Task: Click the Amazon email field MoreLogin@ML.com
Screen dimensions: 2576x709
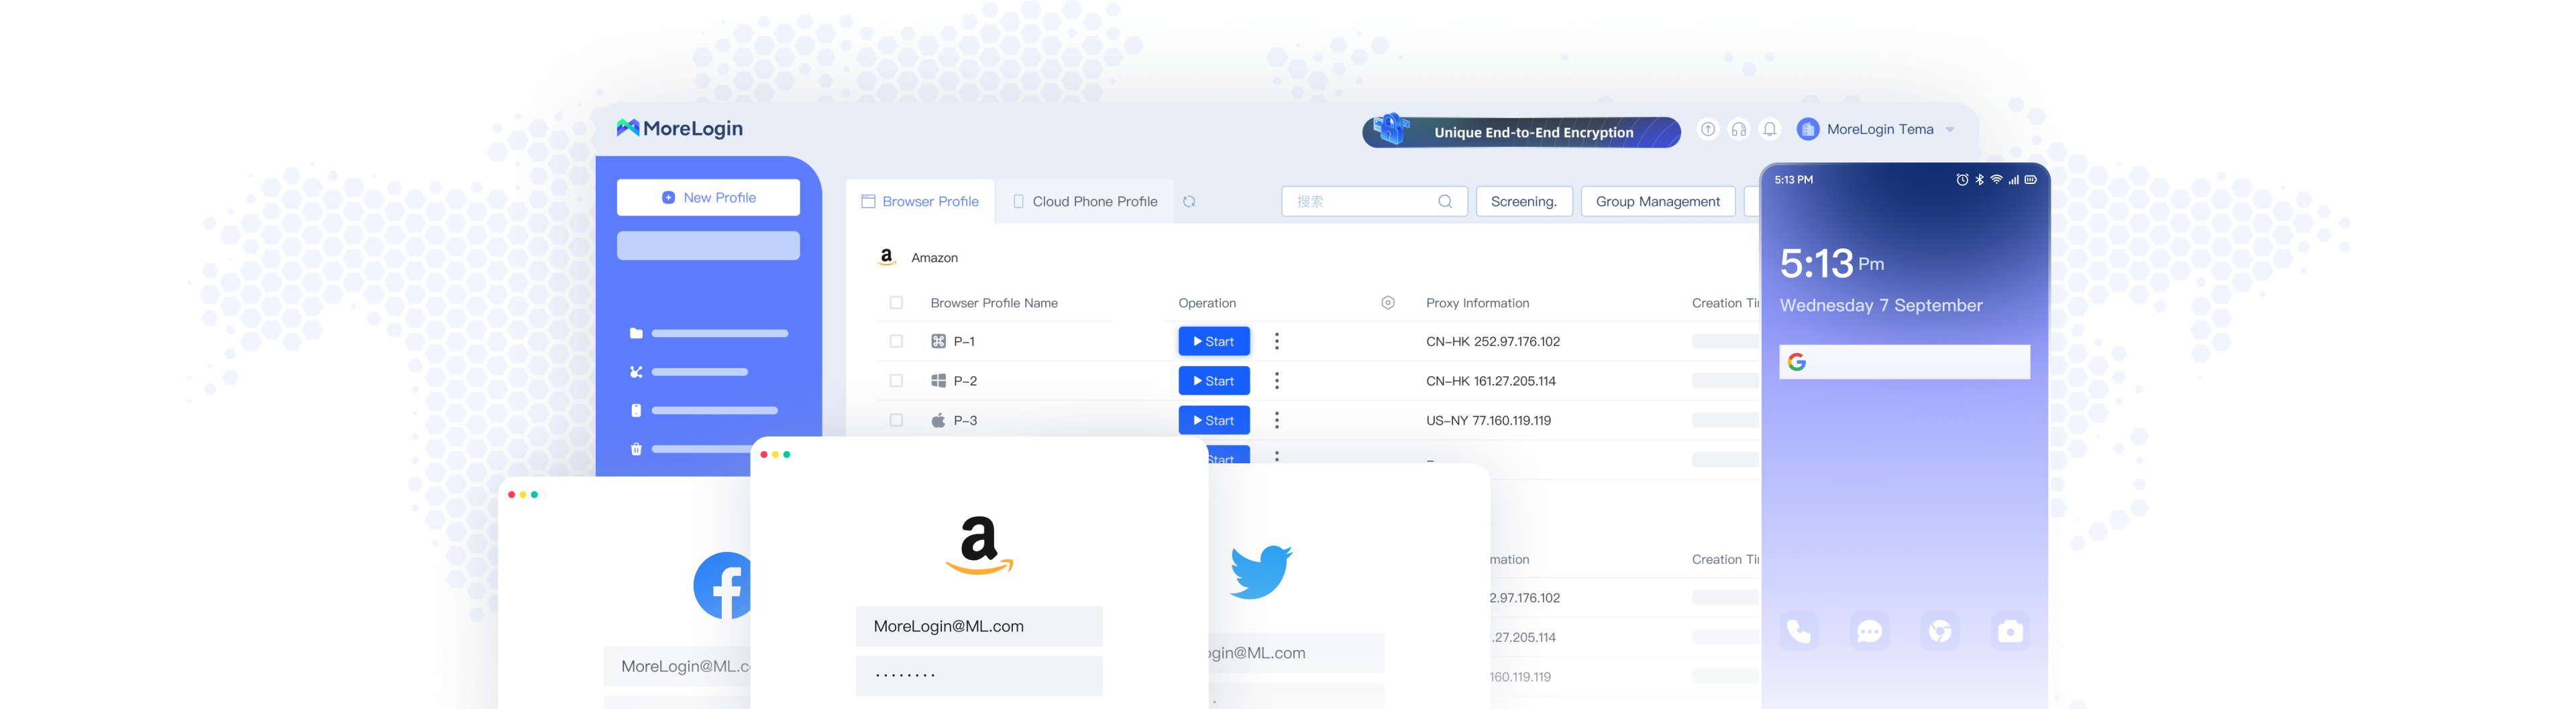Action: 979,626
